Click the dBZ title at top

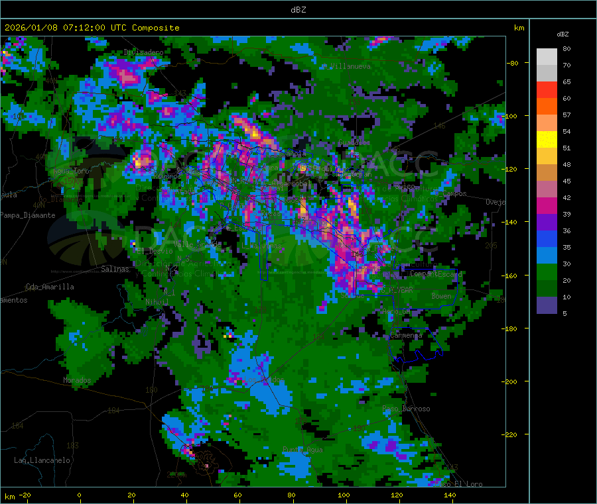tap(298, 10)
